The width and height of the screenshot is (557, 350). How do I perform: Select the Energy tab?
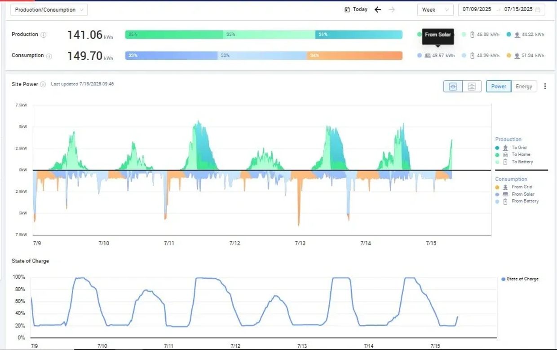tap(524, 87)
